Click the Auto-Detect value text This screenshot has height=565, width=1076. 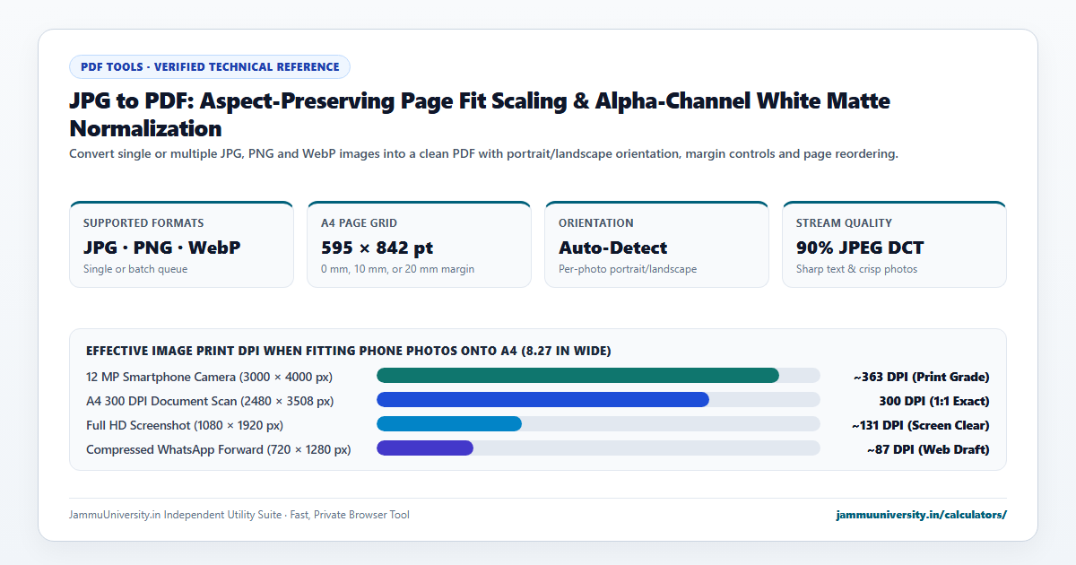coord(612,248)
